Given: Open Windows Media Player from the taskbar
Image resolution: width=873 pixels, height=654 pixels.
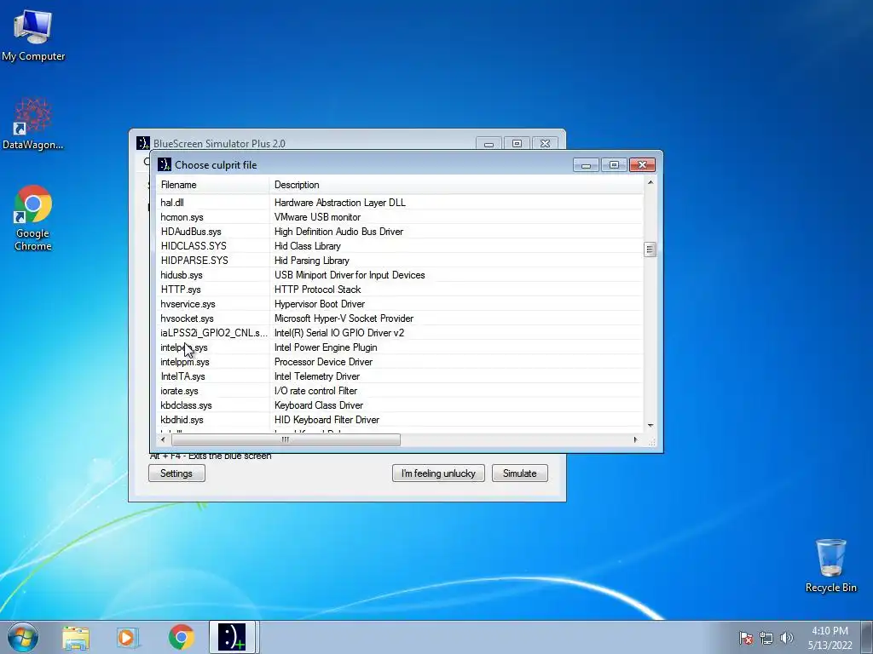Looking at the screenshot, I should coord(128,638).
